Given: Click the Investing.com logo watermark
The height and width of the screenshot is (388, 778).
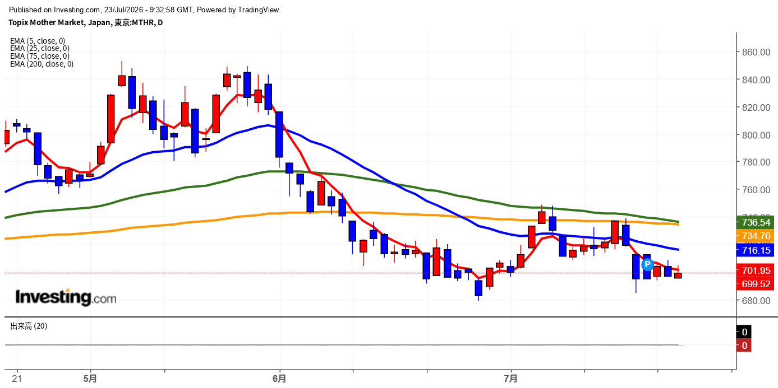Looking at the screenshot, I should point(66,297).
